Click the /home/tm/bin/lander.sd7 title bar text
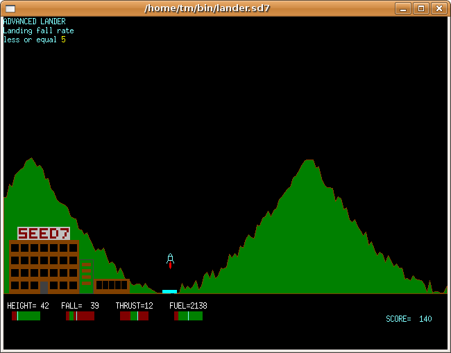The width and height of the screenshot is (451, 353). point(207,8)
